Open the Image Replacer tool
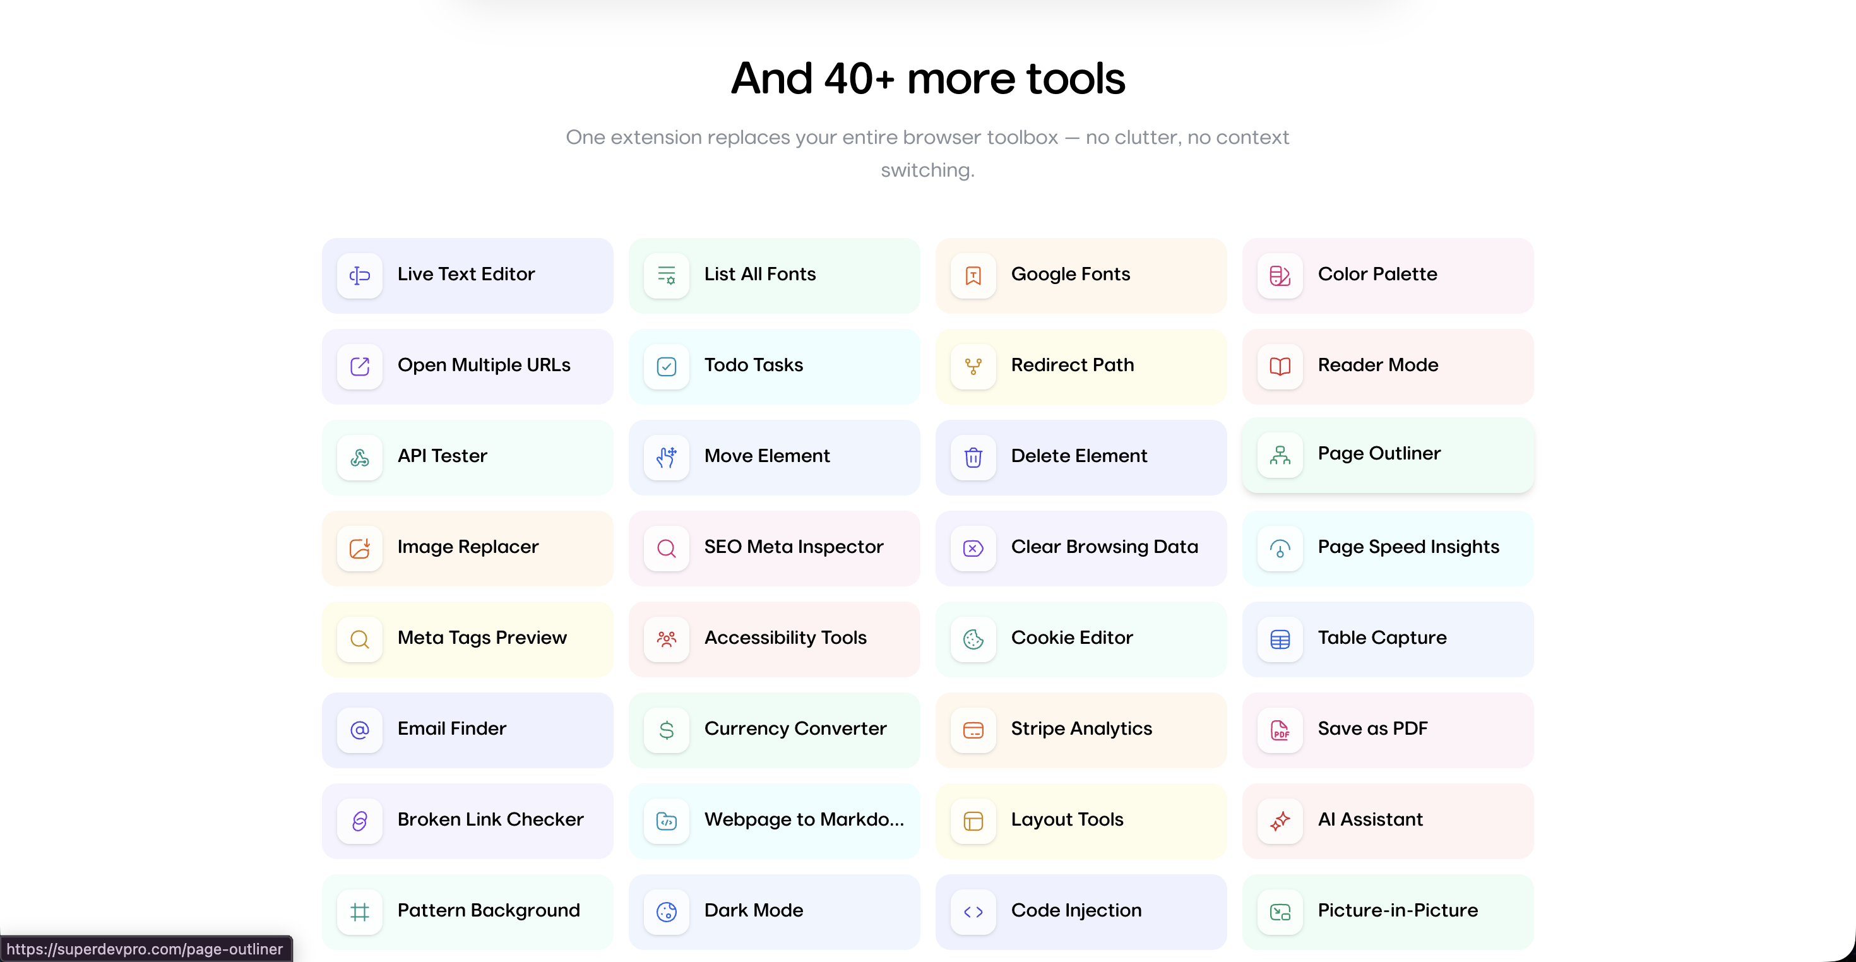The image size is (1856, 962). pyautogui.click(x=468, y=548)
